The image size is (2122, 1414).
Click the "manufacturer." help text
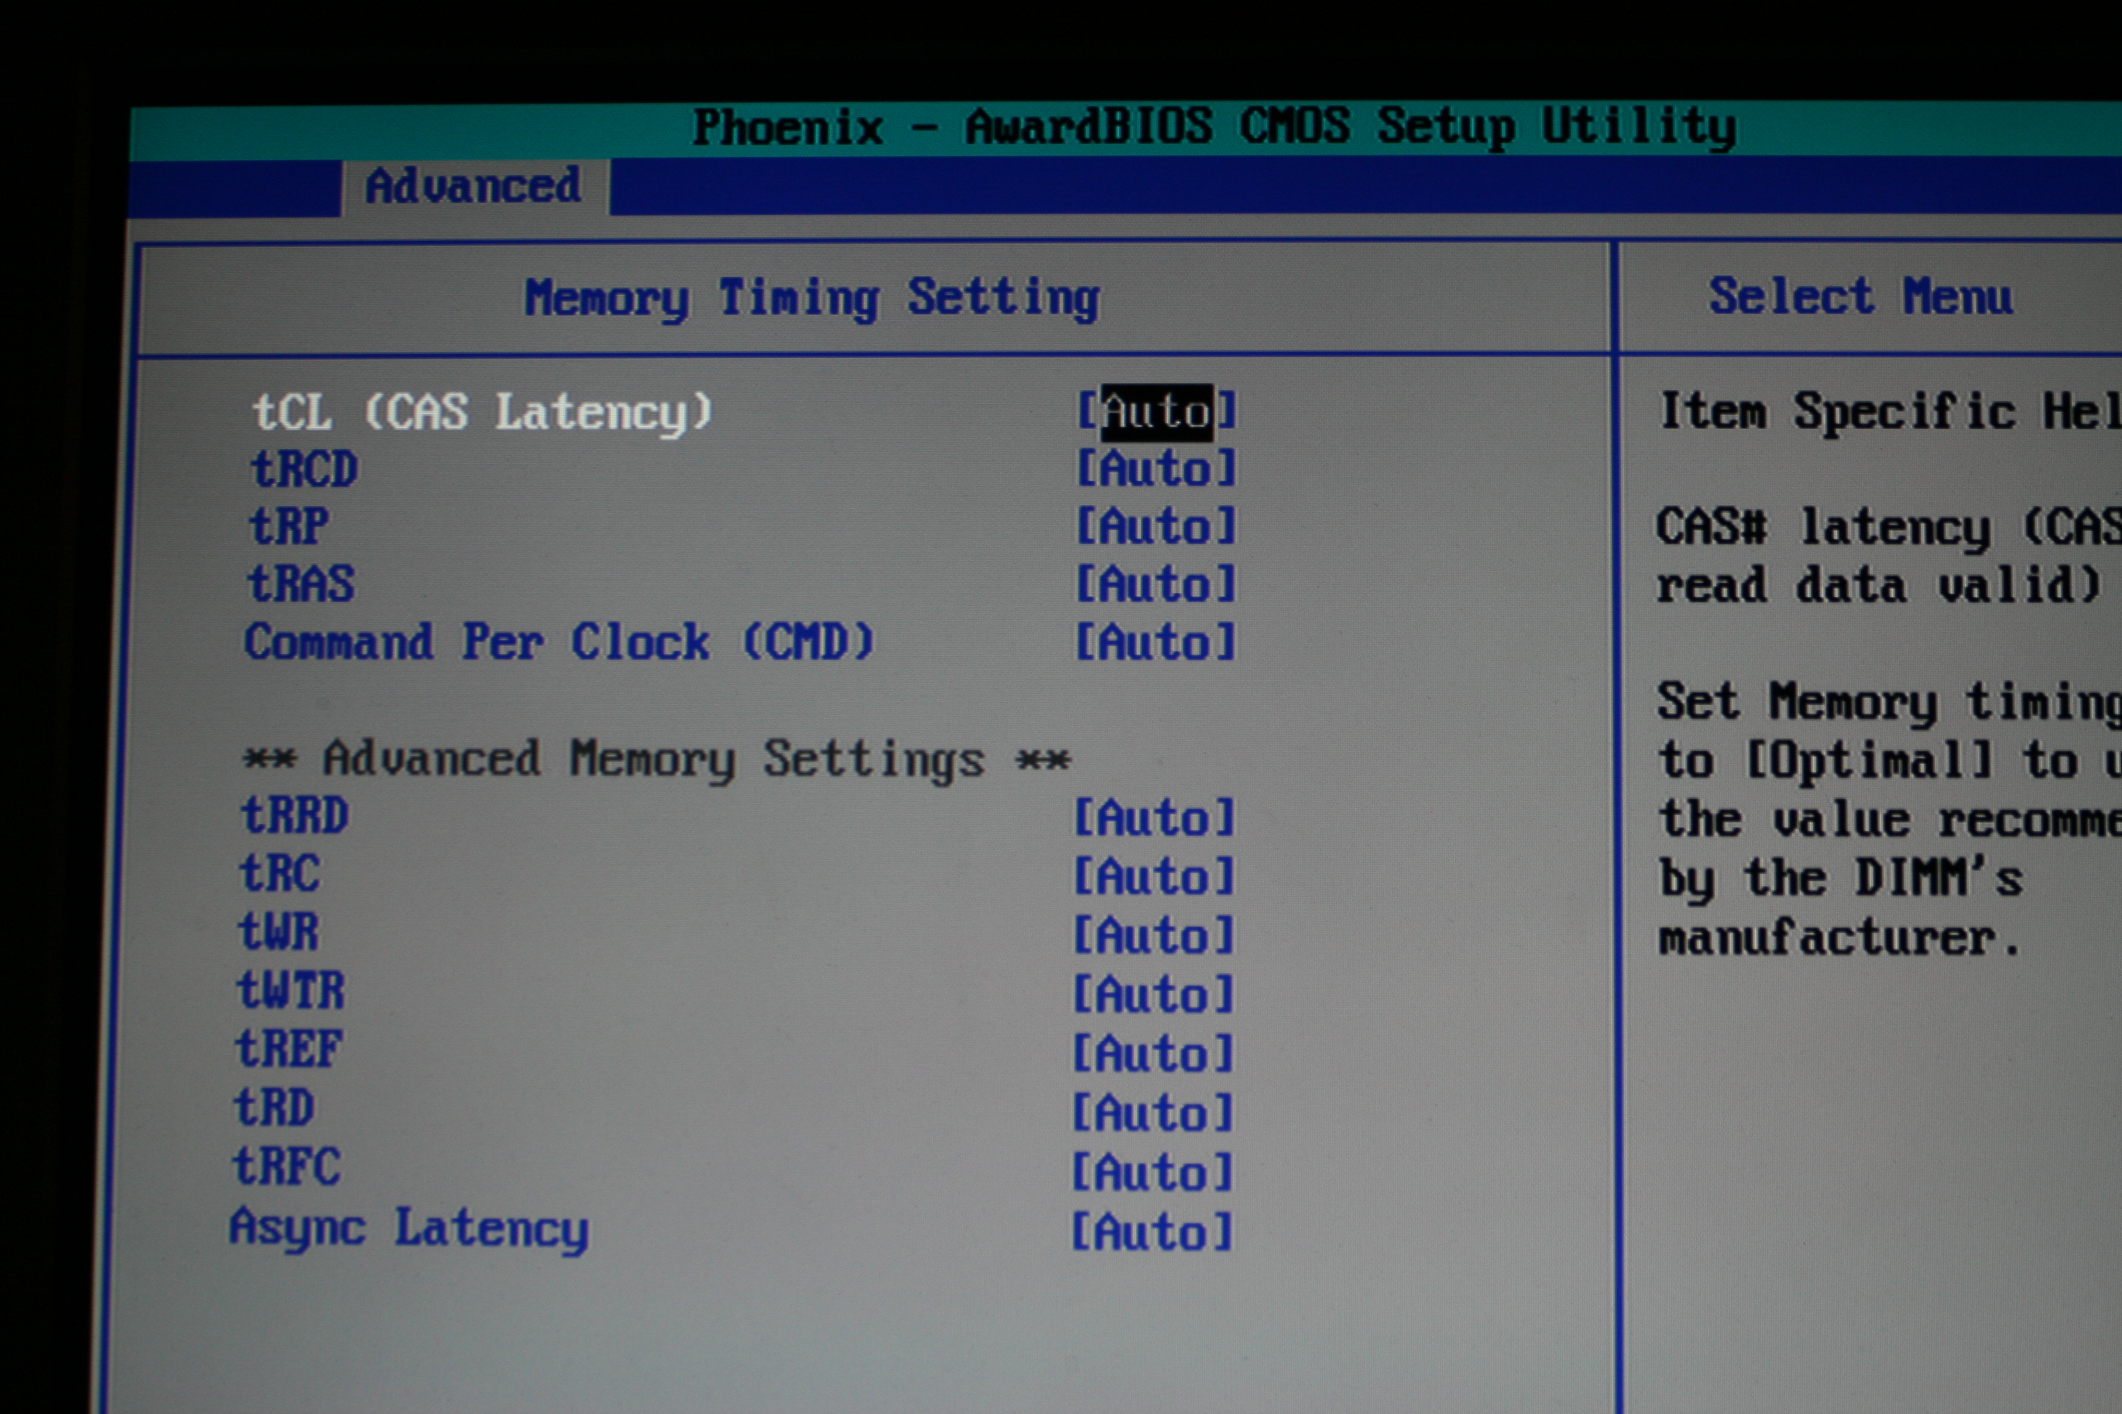click(1839, 938)
